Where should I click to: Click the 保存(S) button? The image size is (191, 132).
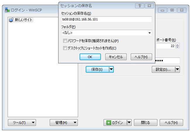[x=97, y=69]
